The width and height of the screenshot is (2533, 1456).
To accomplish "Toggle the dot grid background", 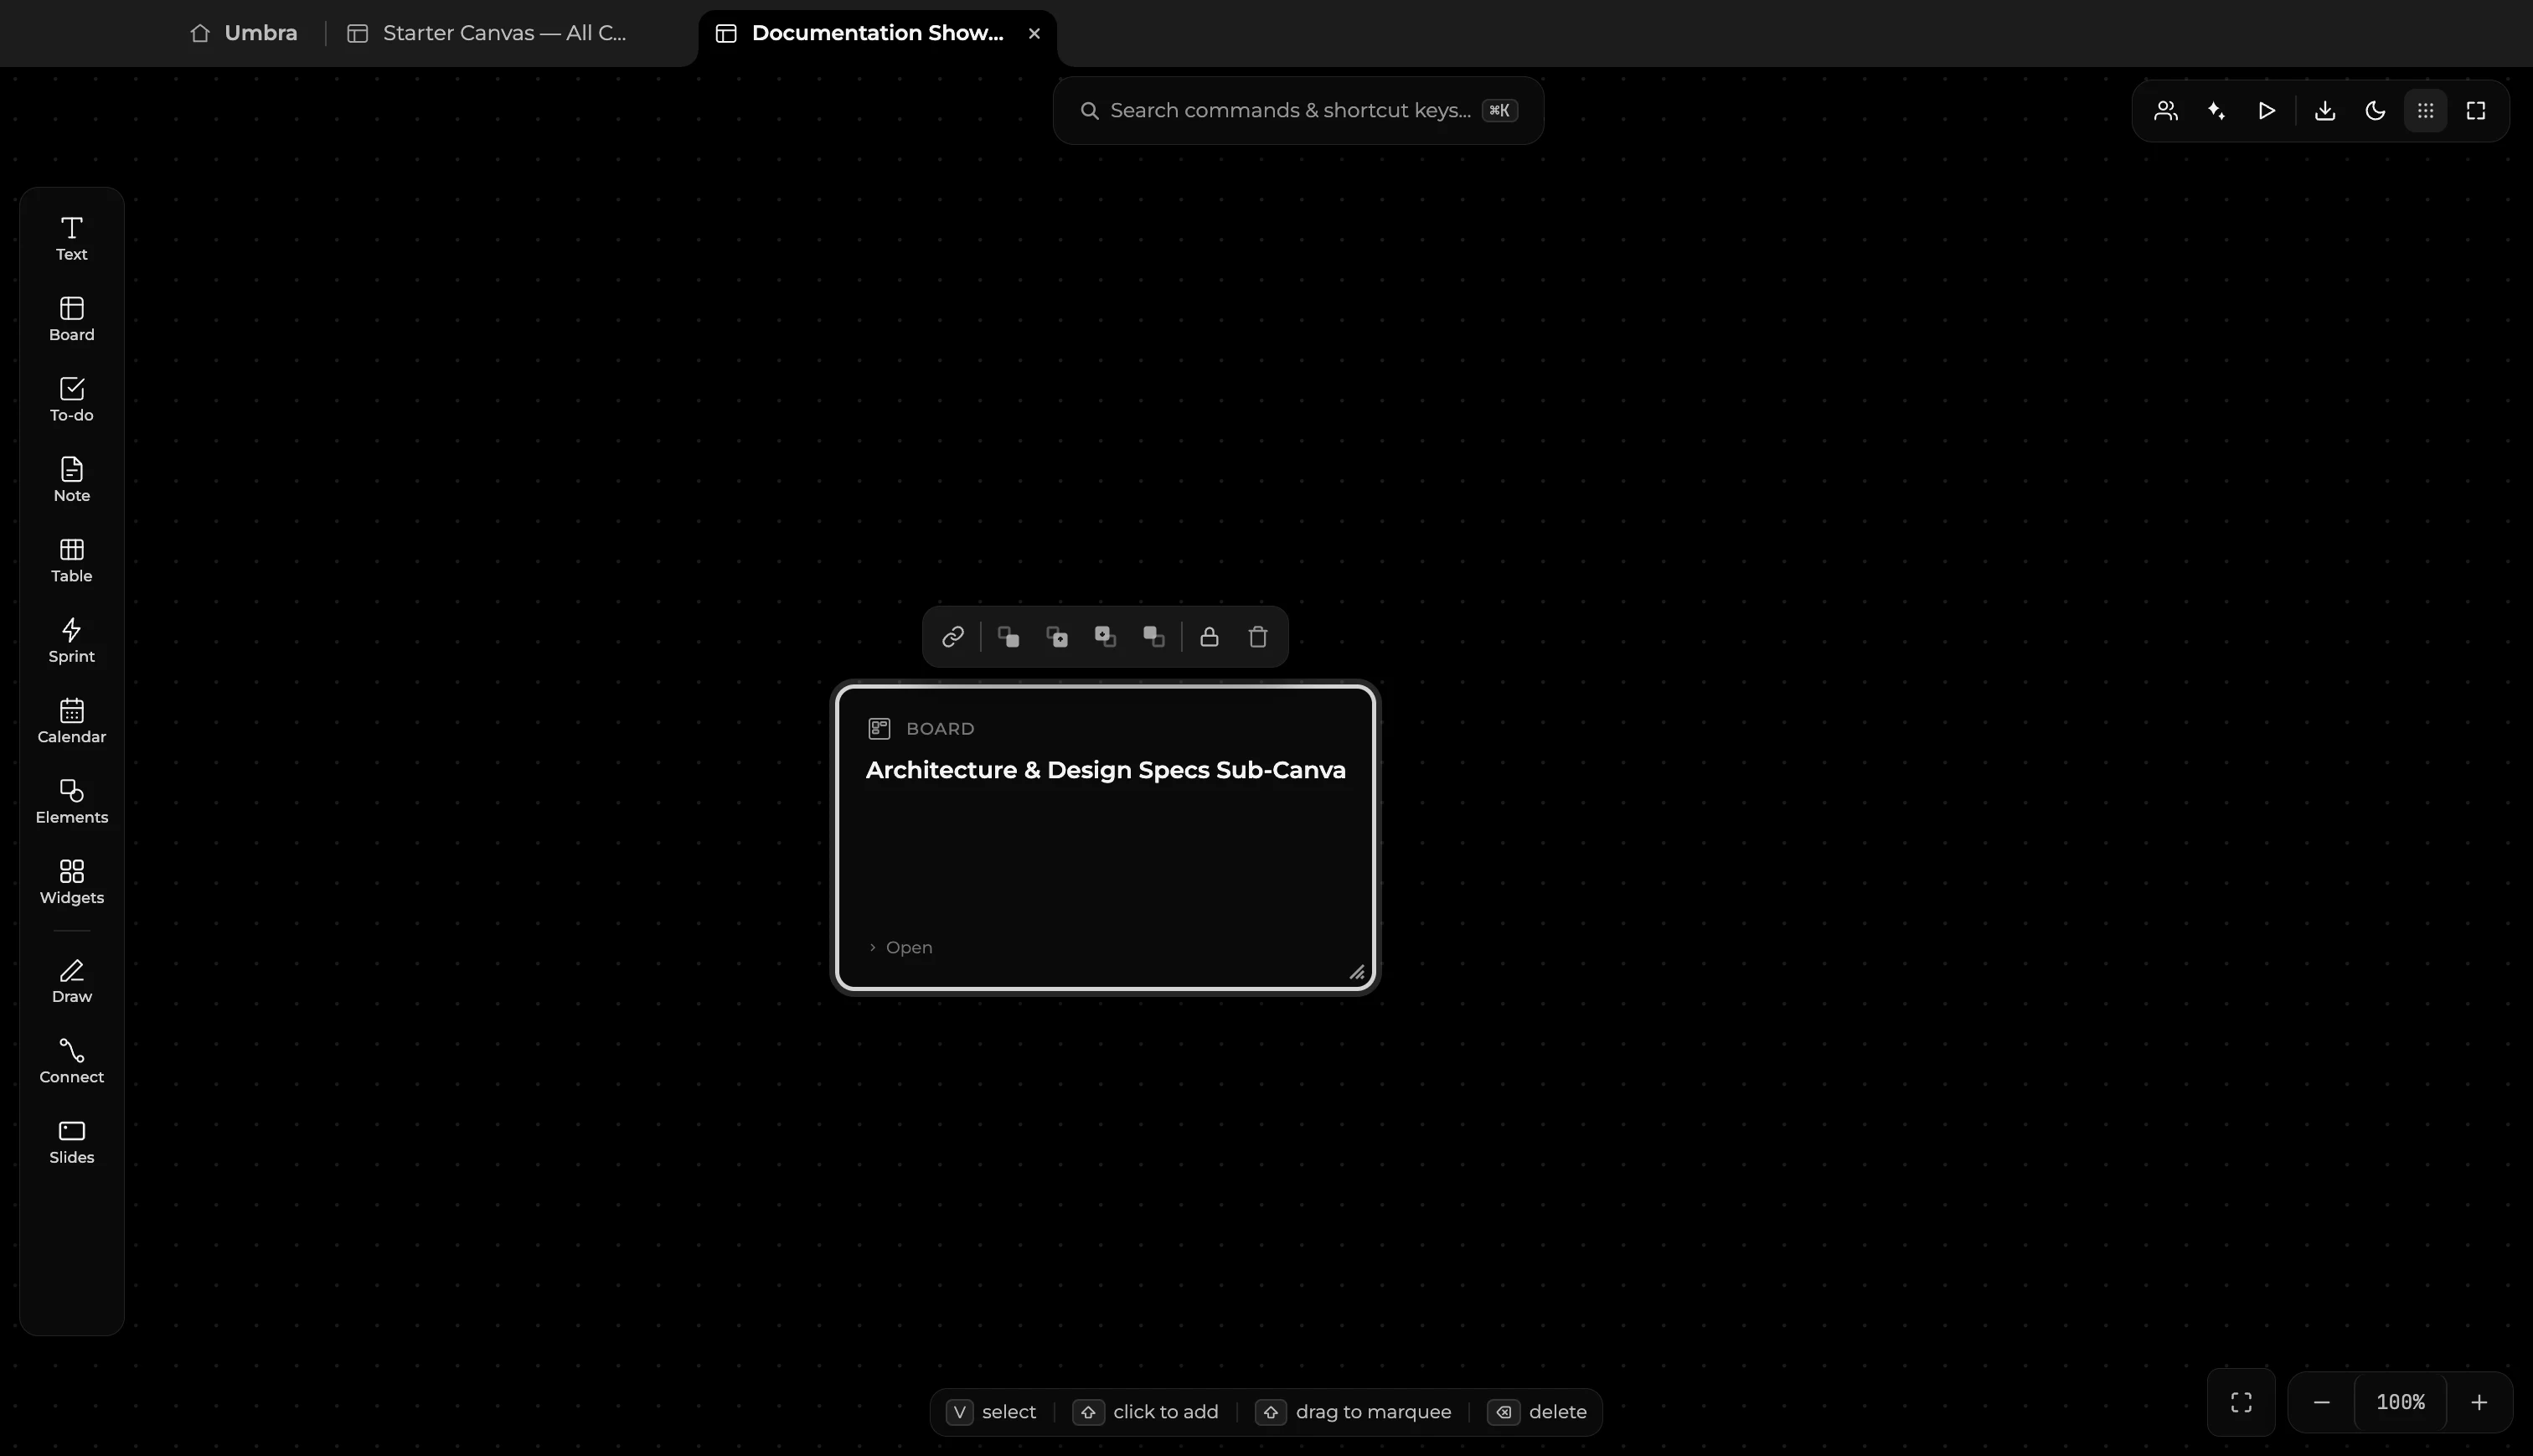I will (2426, 111).
